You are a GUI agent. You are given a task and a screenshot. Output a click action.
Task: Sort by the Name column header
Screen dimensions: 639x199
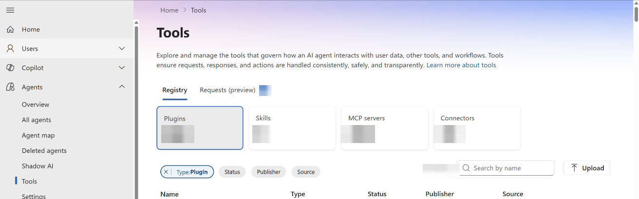pos(169,194)
